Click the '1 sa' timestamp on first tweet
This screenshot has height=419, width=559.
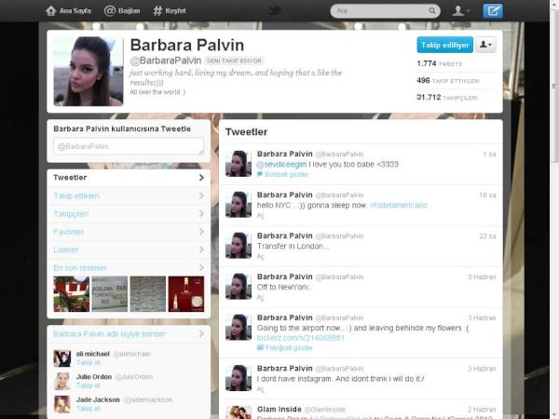click(x=489, y=155)
